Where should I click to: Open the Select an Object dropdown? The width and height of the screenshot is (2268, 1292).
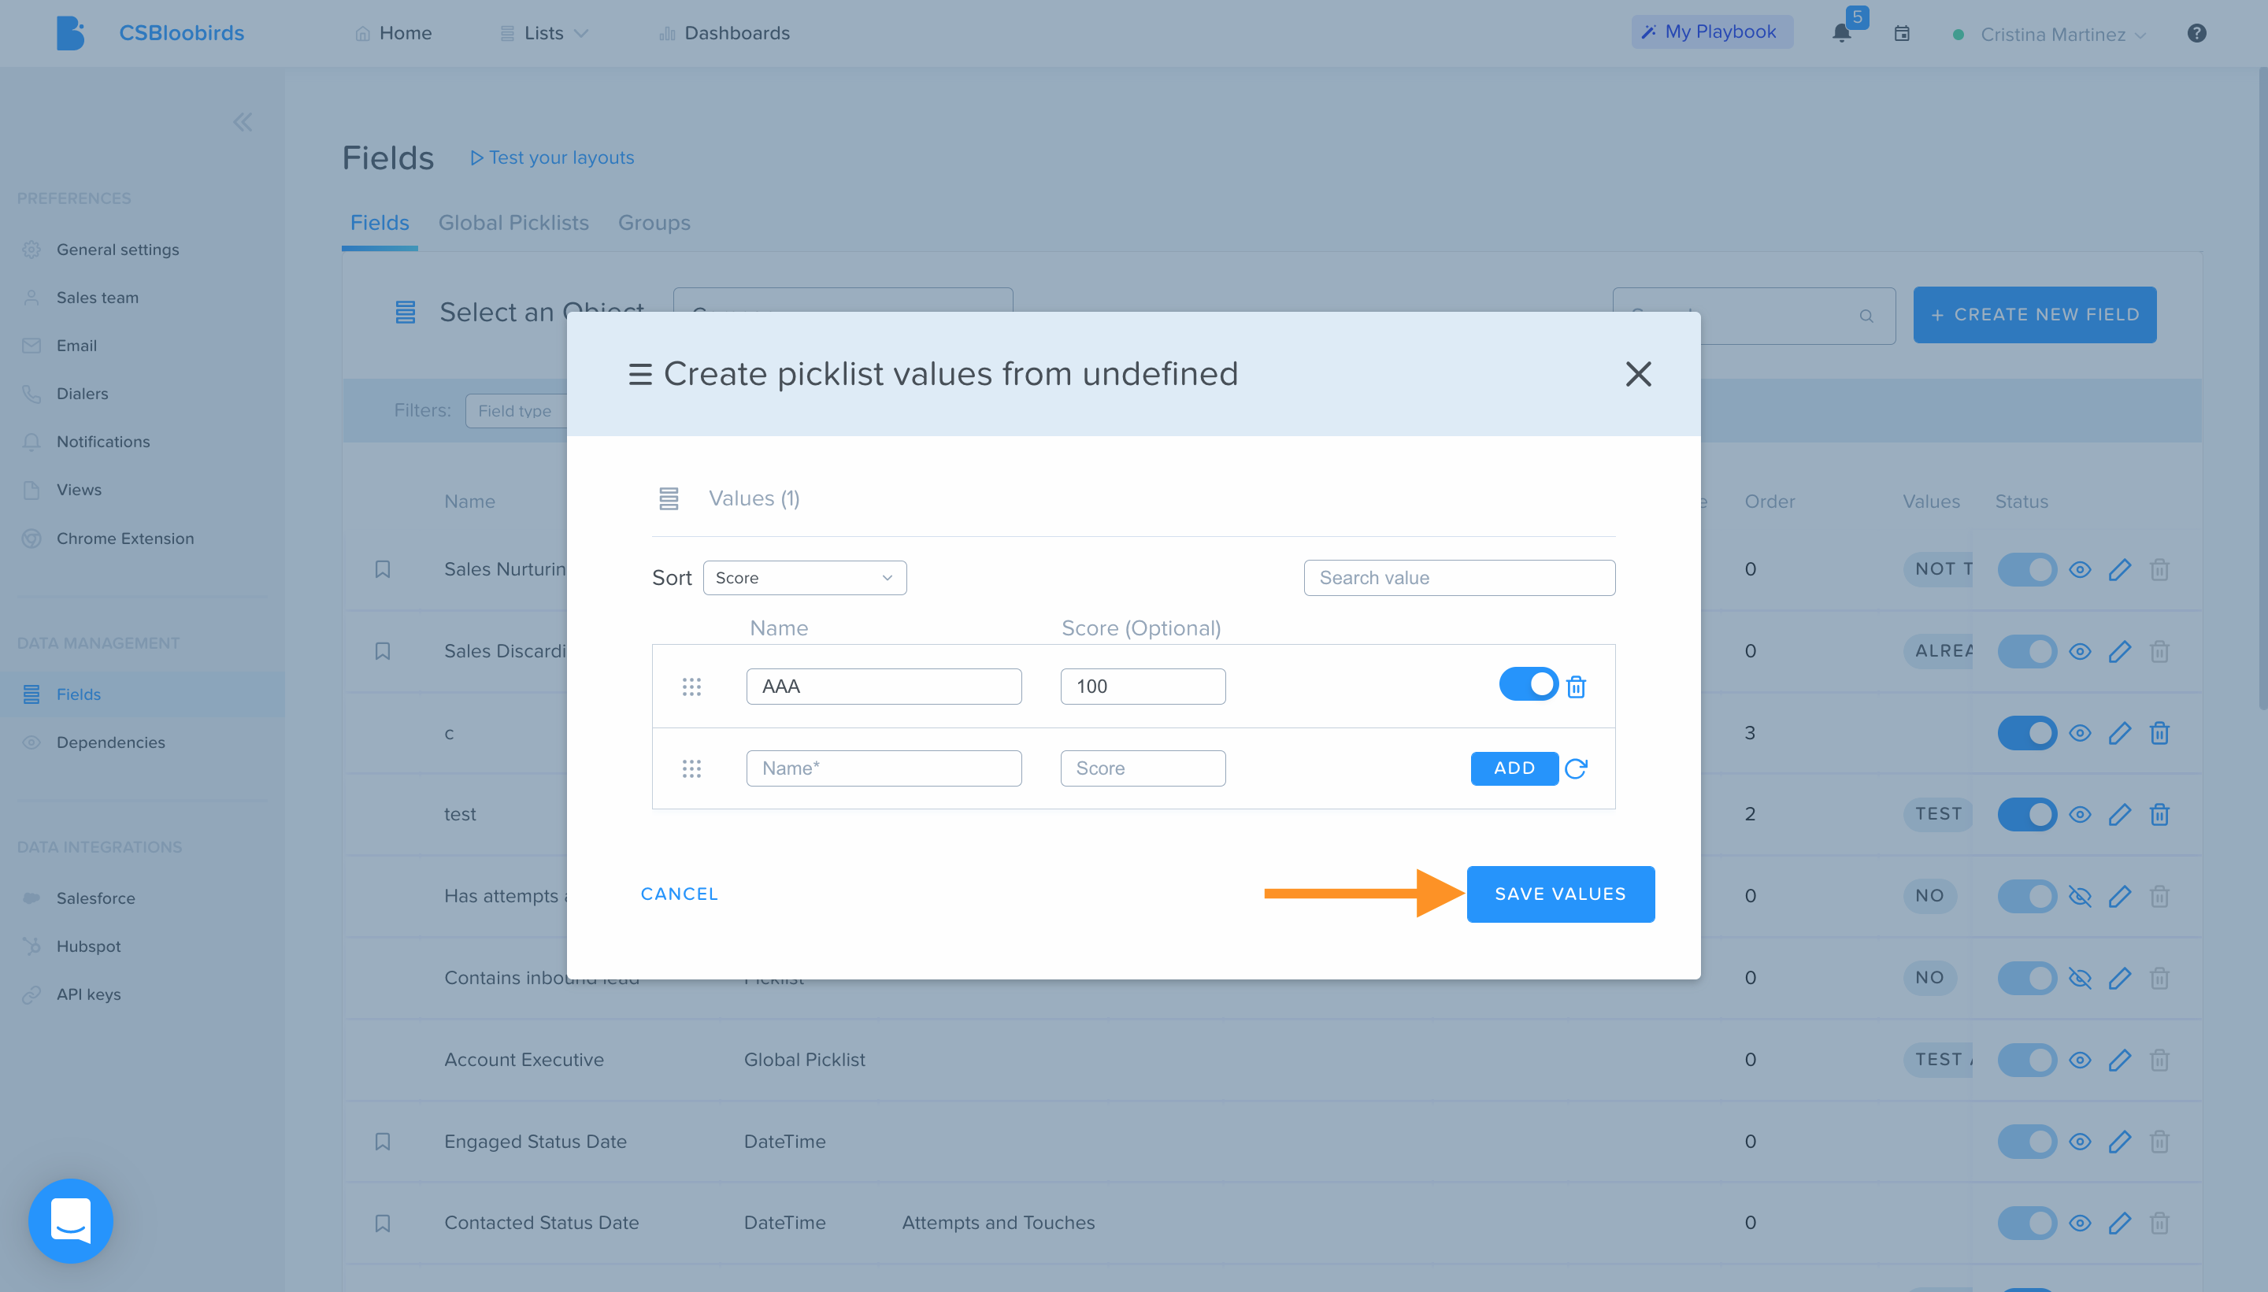[x=842, y=301]
